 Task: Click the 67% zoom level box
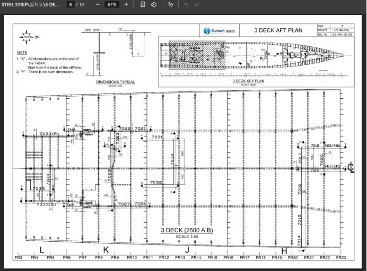point(111,4)
